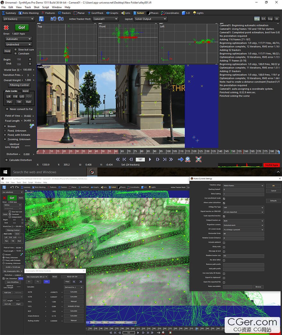282x335 pixels.
Task: Select Zooming, Unknown in top window
Action: (5, 139)
